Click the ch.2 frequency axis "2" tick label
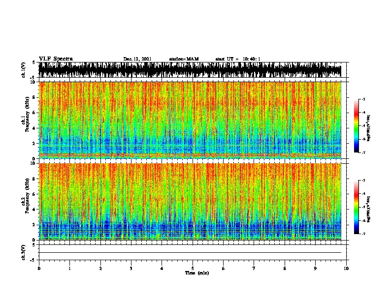This screenshot has height=301, width=390. click(34, 225)
